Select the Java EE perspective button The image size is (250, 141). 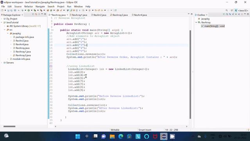tap(241, 11)
